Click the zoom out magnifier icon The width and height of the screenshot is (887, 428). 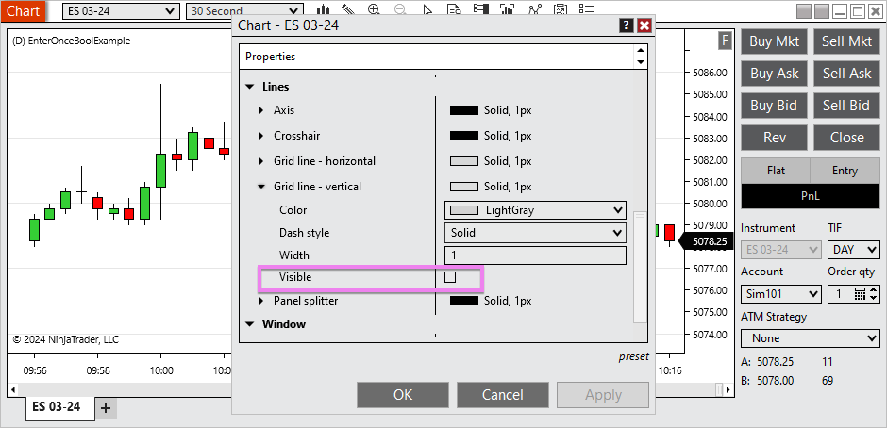pyautogui.click(x=400, y=10)
